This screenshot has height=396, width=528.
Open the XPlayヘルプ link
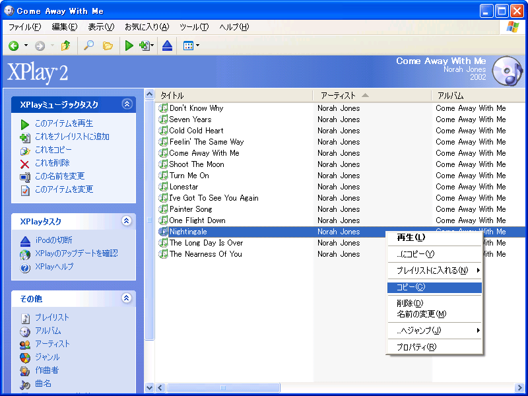54,267
